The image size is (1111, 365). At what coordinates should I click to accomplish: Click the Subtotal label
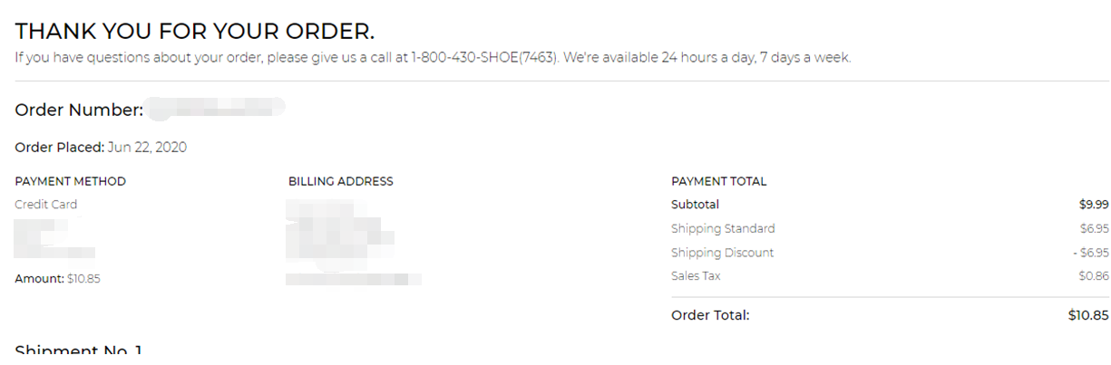(695, 205)
